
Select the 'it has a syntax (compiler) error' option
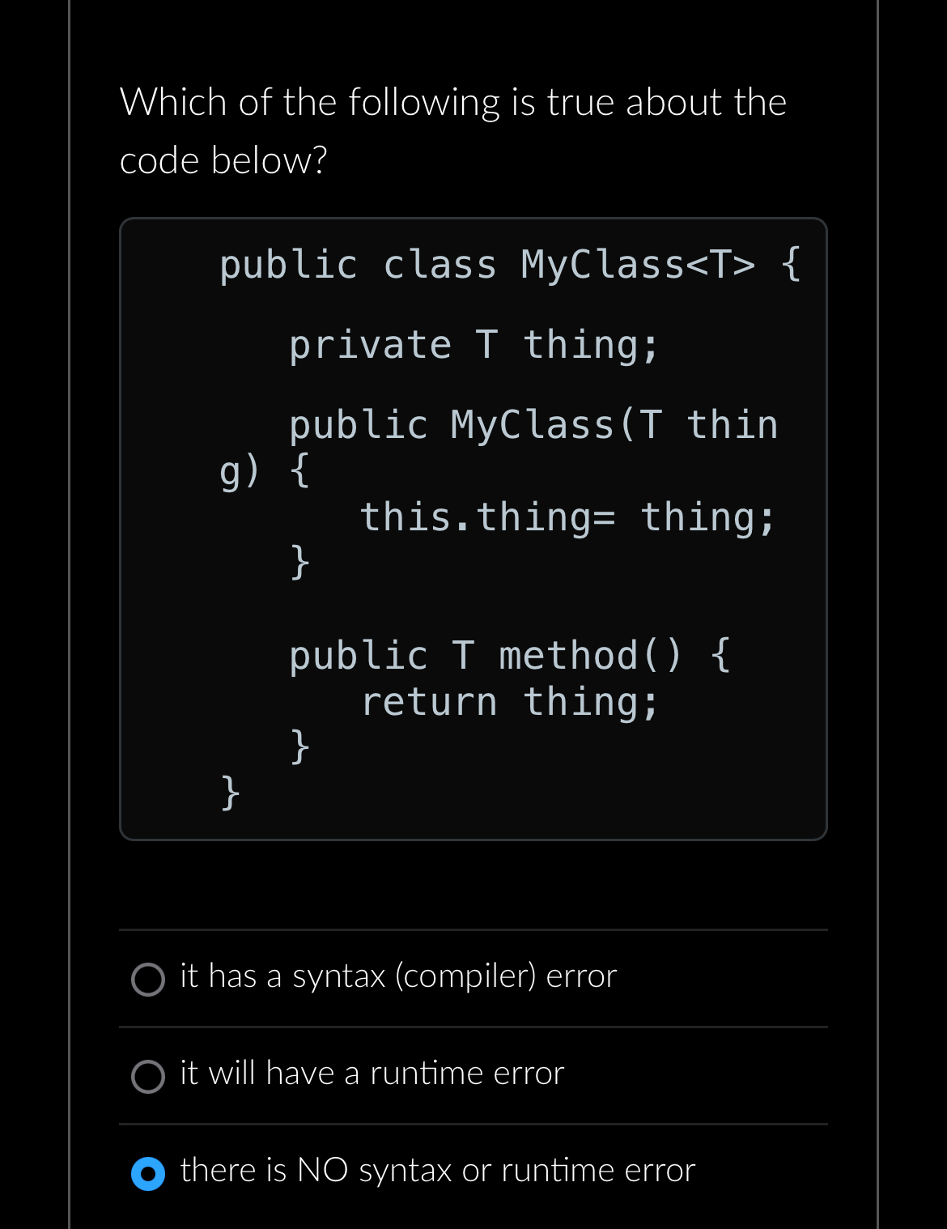[397, 977]
